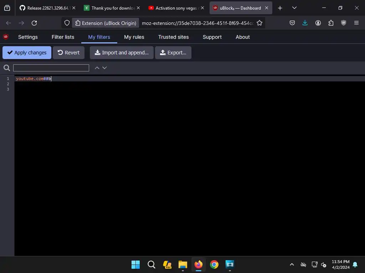The image size is (365, 273).
Task: Open the Support tab
Action: 212,37
